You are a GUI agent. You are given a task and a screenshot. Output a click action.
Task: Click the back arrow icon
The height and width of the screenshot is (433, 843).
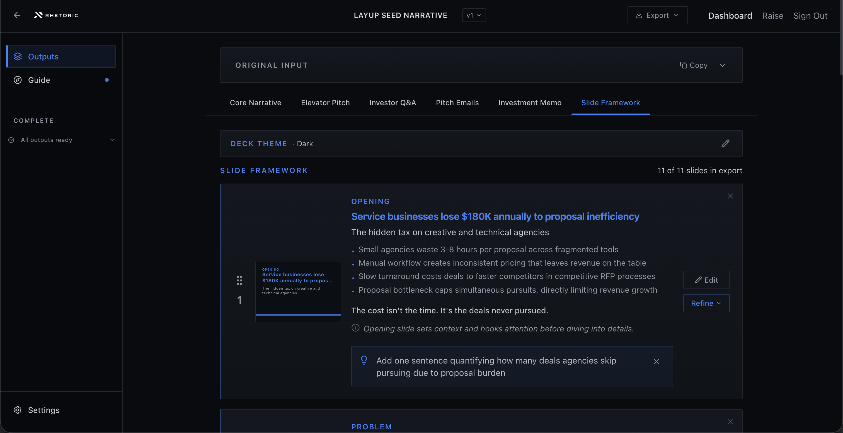(17, 15)
